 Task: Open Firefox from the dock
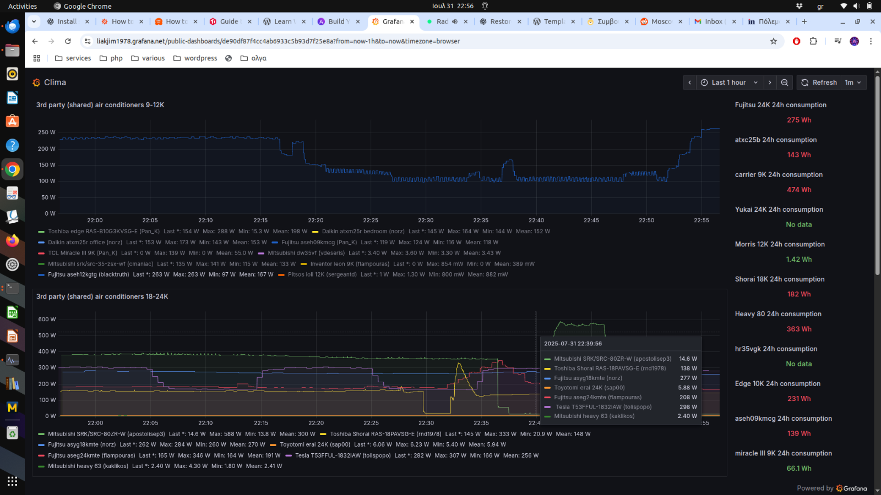[x=12, y=240]
